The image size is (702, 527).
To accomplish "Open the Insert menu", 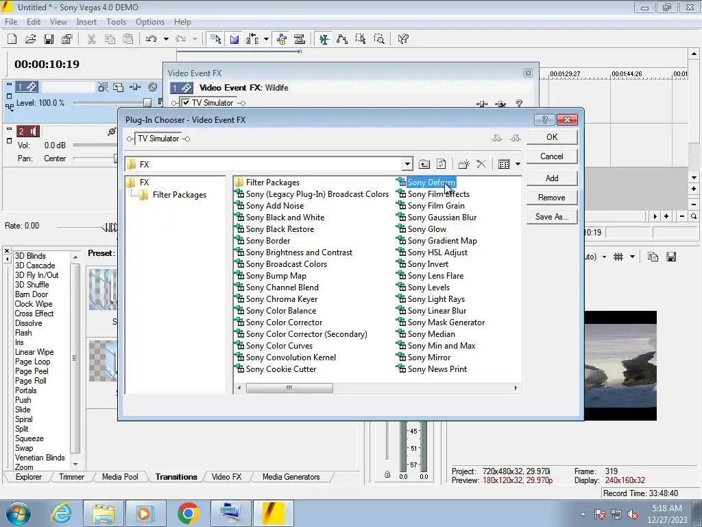I will [86, 21].
